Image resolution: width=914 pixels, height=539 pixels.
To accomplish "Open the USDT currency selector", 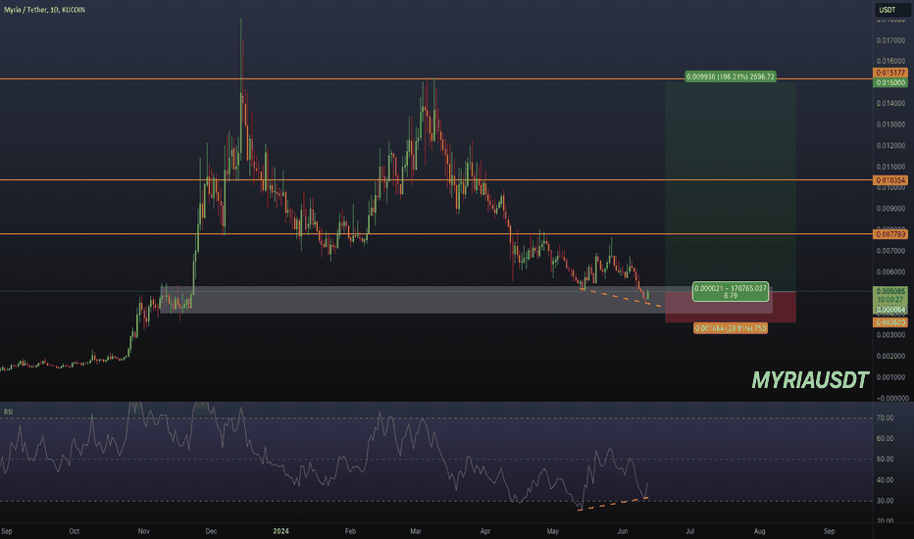I will [890, 10].
